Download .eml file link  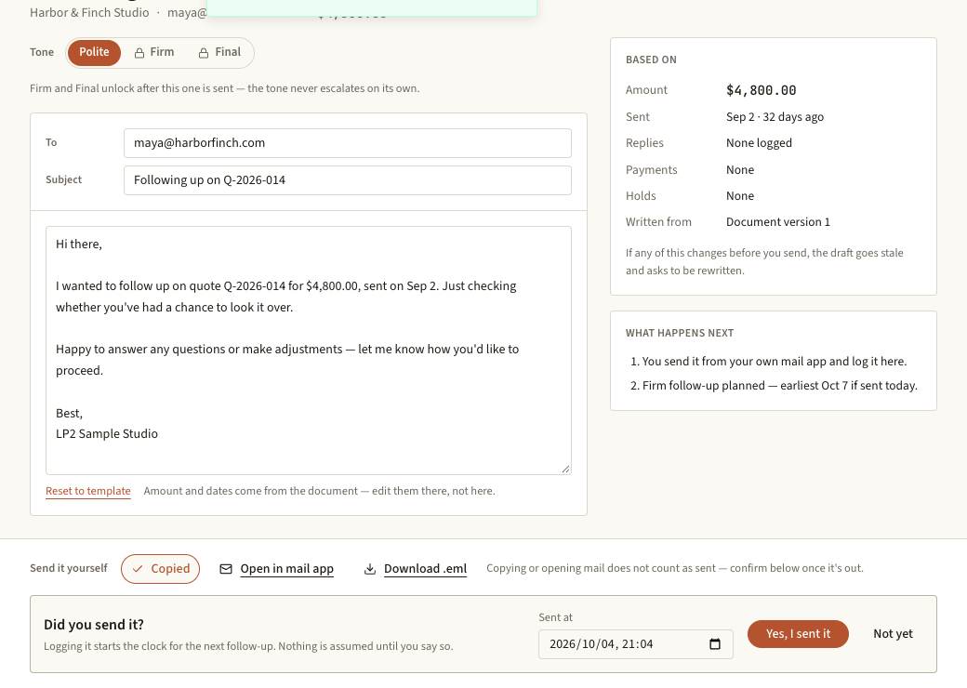(x=425, y=569)
